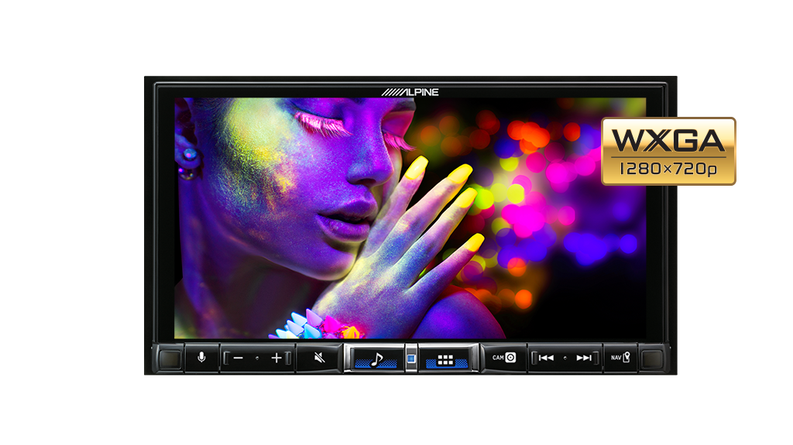The image size is (793, 445).
Task: Click the 1280×720p resolution label
Action: pyautogui.click(x=668, y=169)
